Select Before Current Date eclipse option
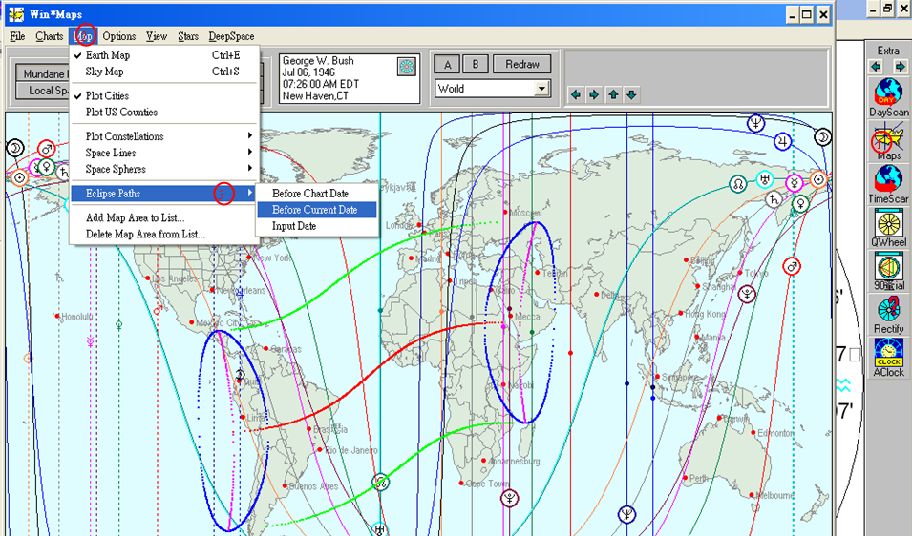 click(315, 210)
